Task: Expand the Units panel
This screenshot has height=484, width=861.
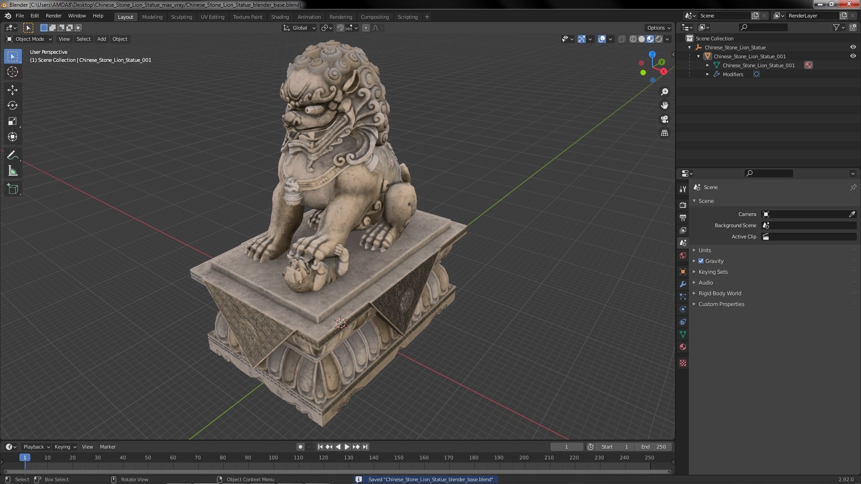Action: (x=704, y=250)
